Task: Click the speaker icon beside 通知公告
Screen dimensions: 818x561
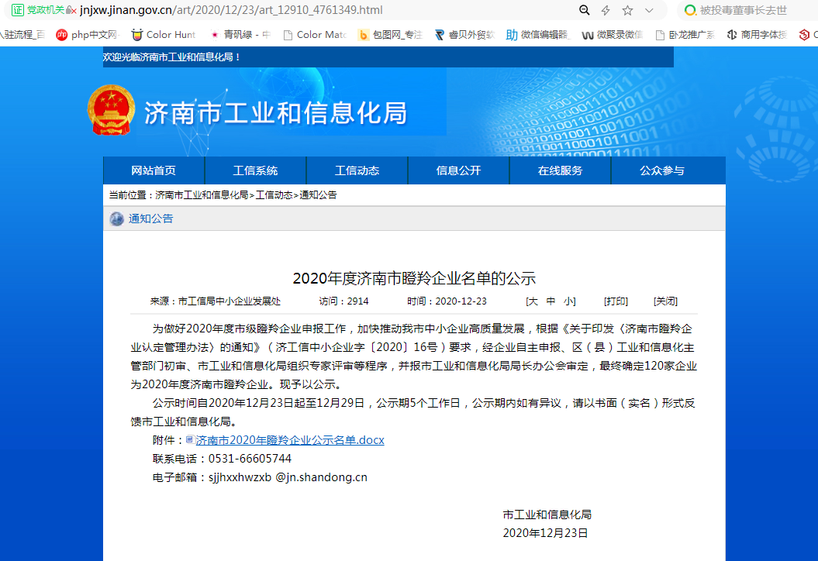Action: point(117,219)
